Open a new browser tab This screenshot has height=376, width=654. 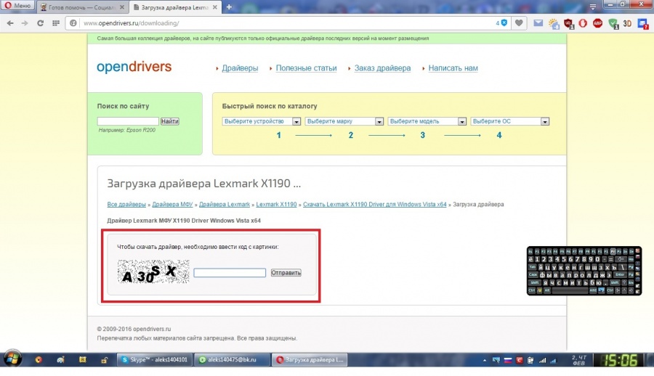[x=229, y=7]
